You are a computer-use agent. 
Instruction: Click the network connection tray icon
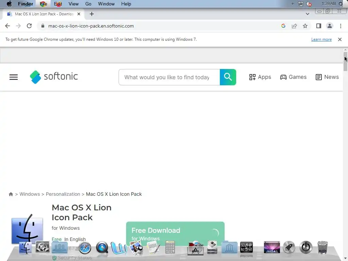[x=300, y=4]
